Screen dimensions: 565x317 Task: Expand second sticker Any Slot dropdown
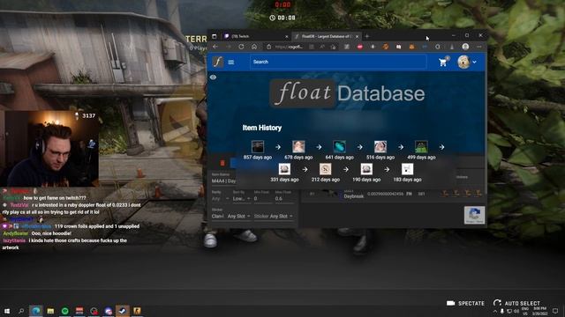(x=281, y=217)
